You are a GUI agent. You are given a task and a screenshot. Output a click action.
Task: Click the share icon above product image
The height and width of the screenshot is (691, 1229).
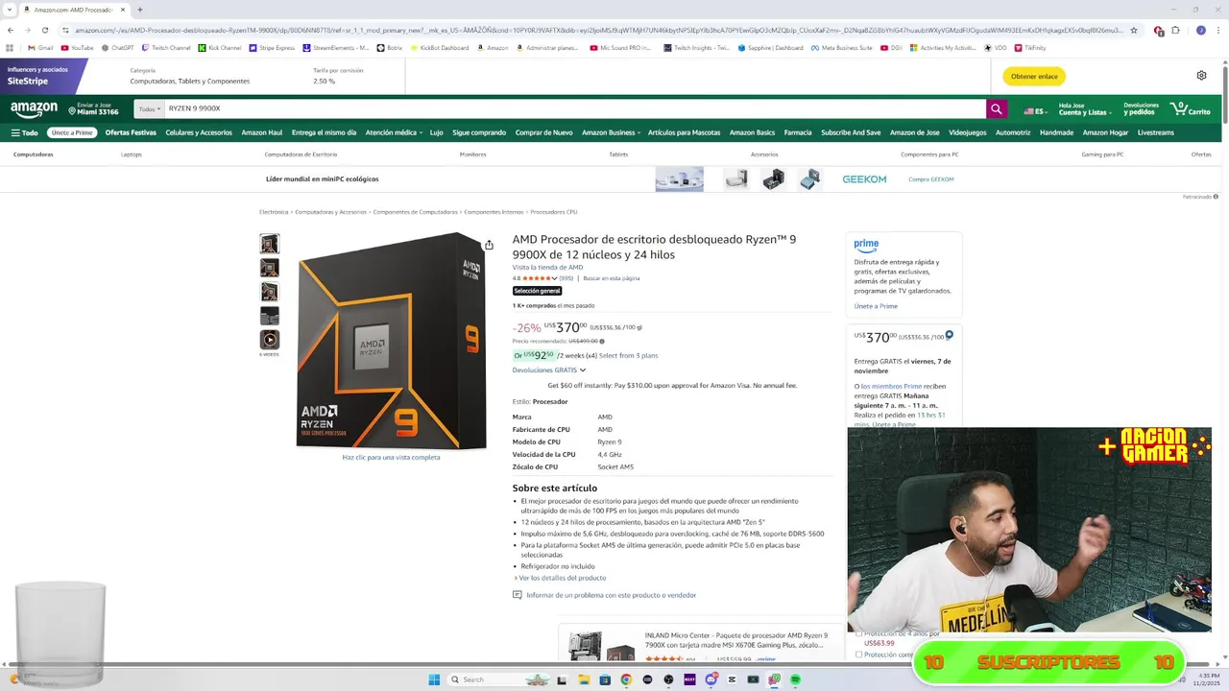point(489,245)
